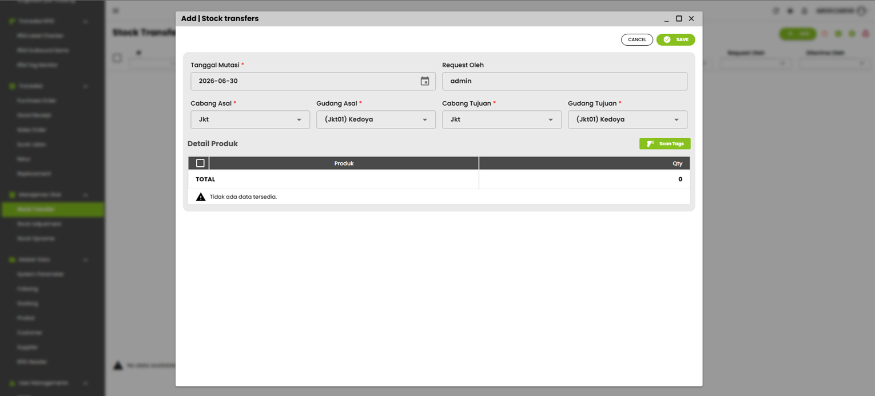Sort by the Qty column header

click(584, 163)
